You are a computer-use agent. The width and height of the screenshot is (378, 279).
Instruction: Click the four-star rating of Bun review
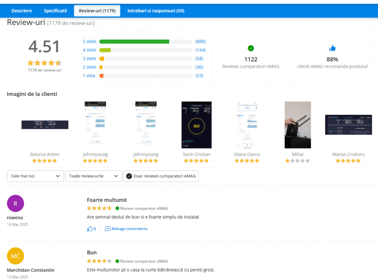coord(99,261)
